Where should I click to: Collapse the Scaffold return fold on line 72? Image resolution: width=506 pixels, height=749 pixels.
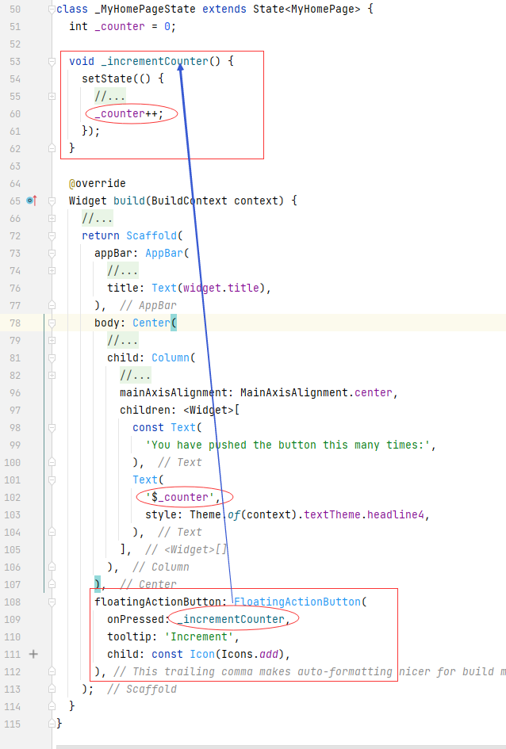coord(52,235)
